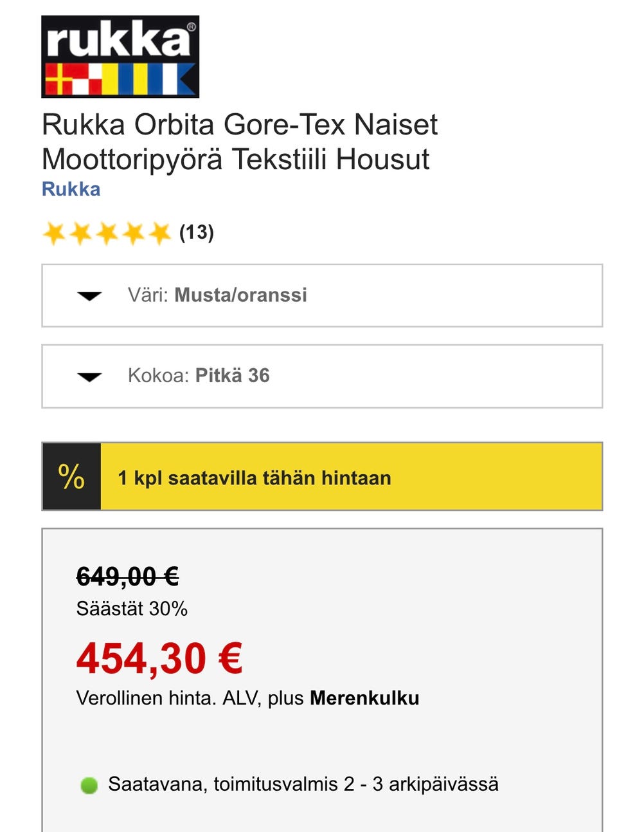This screenshot has width=617, height=832.
Task: Click the crossed-out 649,00 € price
Action: [127, 576]
